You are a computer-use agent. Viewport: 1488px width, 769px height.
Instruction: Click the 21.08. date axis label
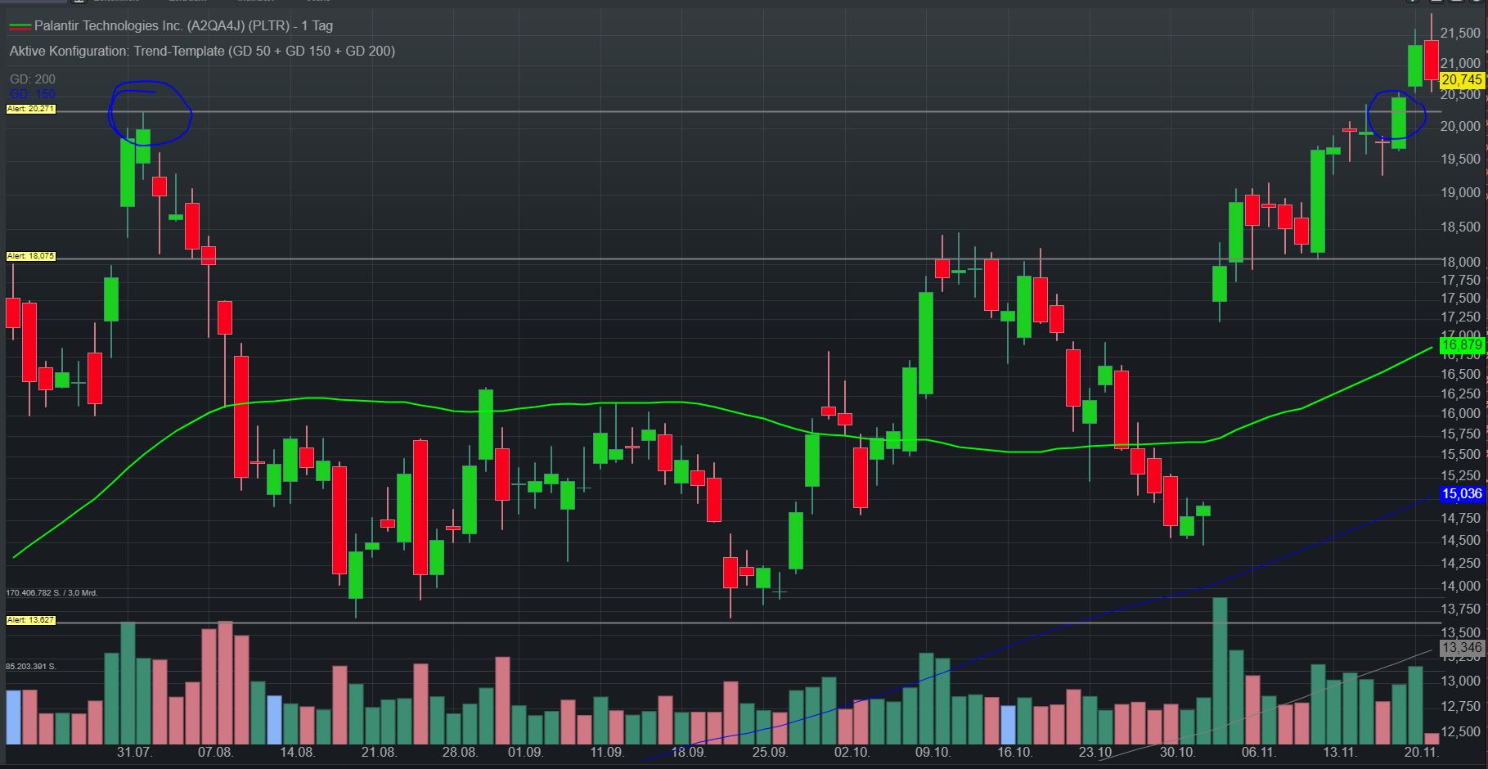pyautogui.click(x=379, y=753)
